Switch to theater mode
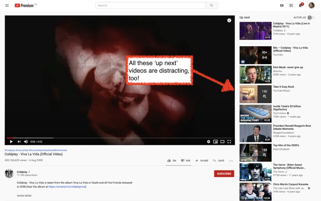The width and height of the screenshot is (321, 201). [x=222, y=142]
